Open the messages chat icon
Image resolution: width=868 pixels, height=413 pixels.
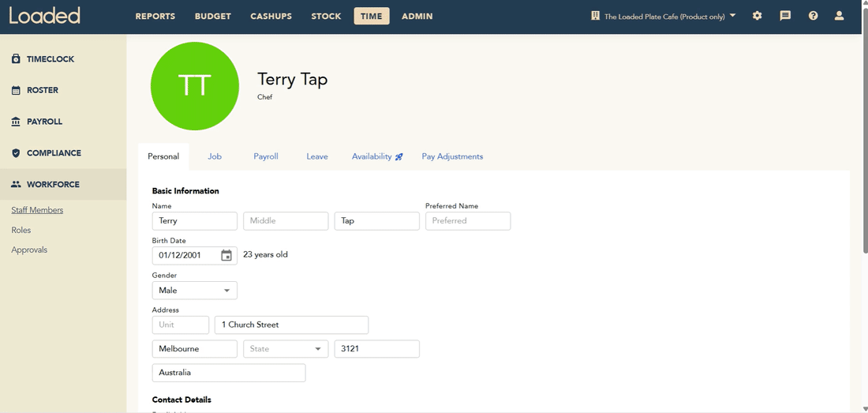coord(785,16)
